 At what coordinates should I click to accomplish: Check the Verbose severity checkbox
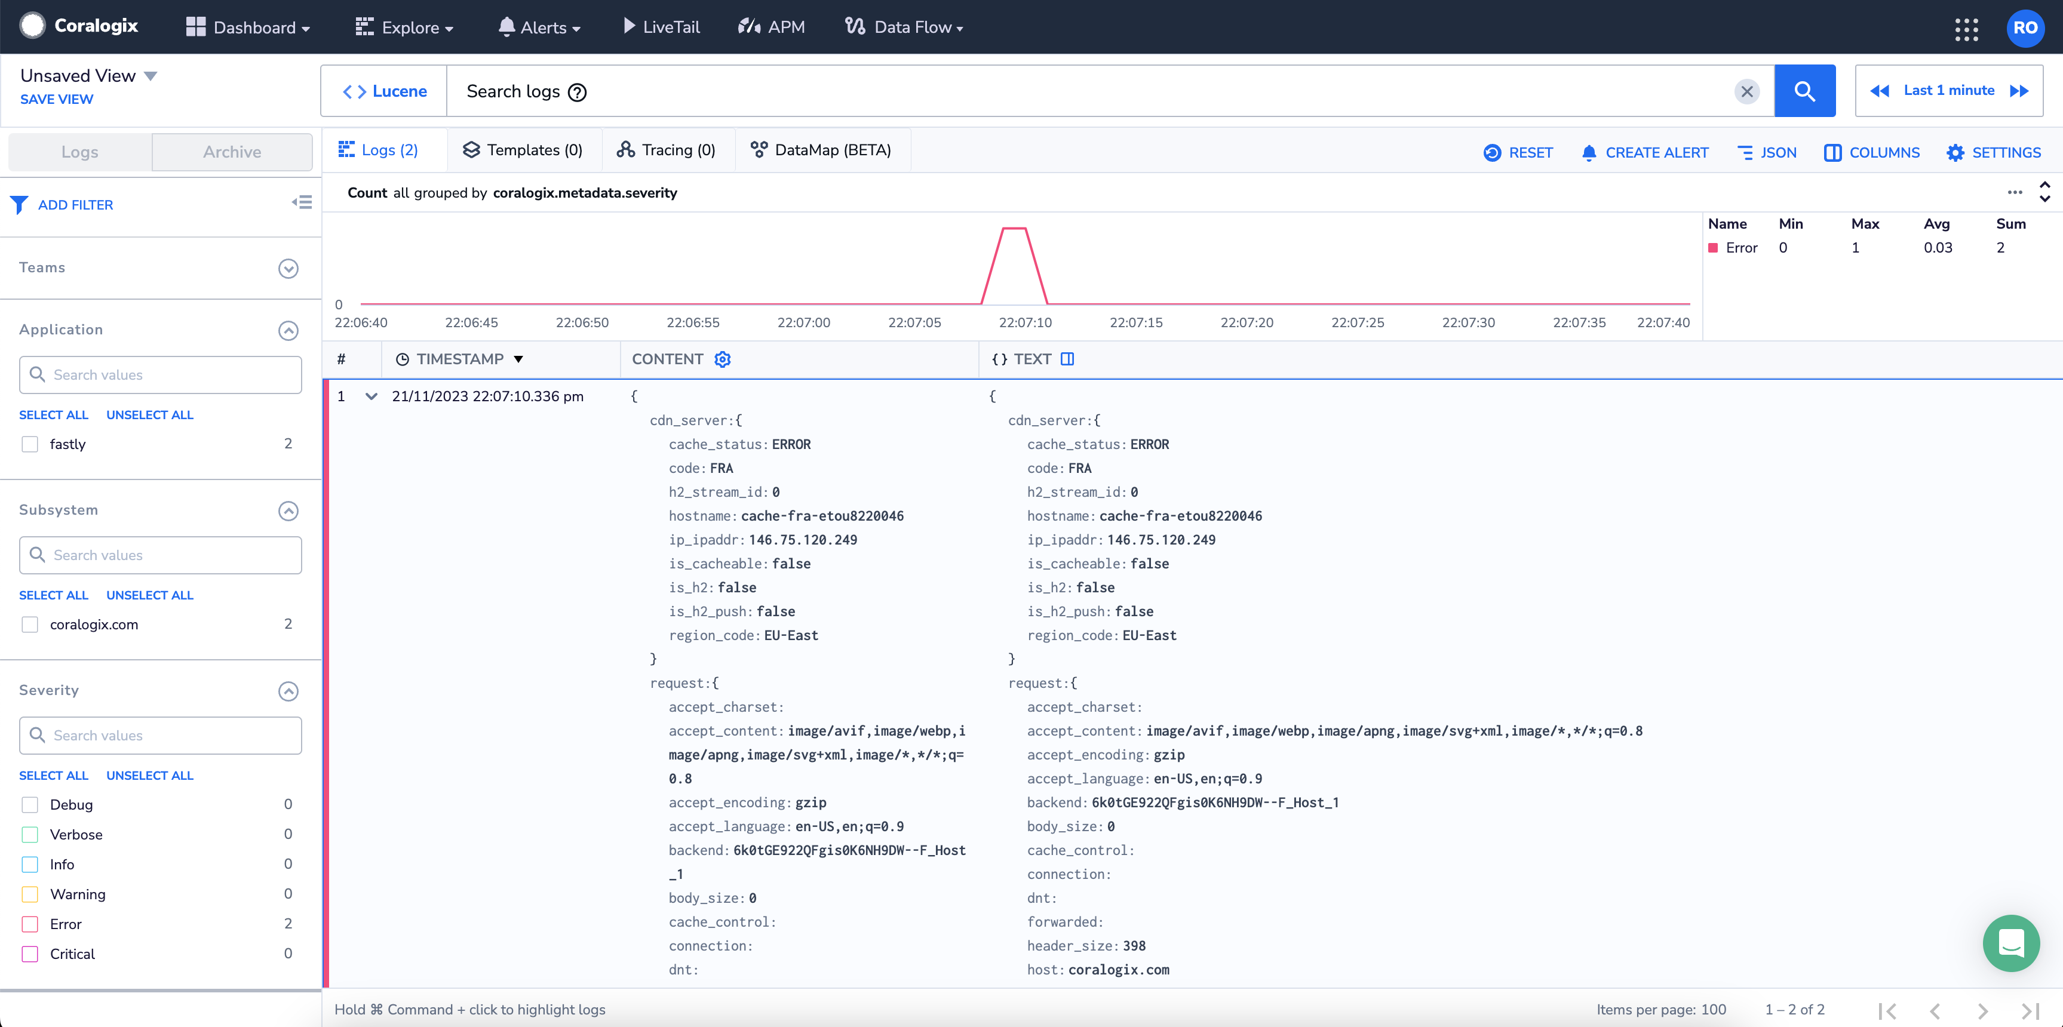point(30,834)
